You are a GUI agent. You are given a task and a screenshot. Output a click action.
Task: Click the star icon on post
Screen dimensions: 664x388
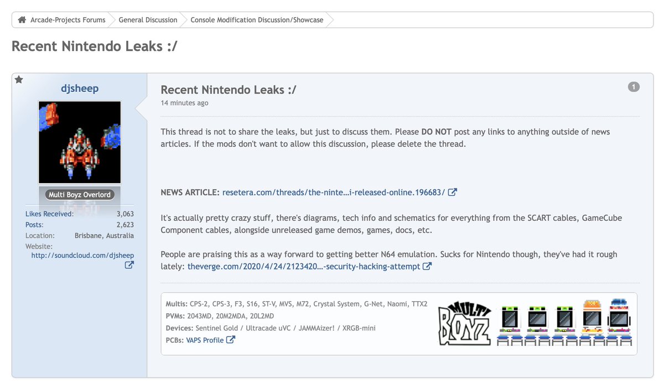(19, 80)
